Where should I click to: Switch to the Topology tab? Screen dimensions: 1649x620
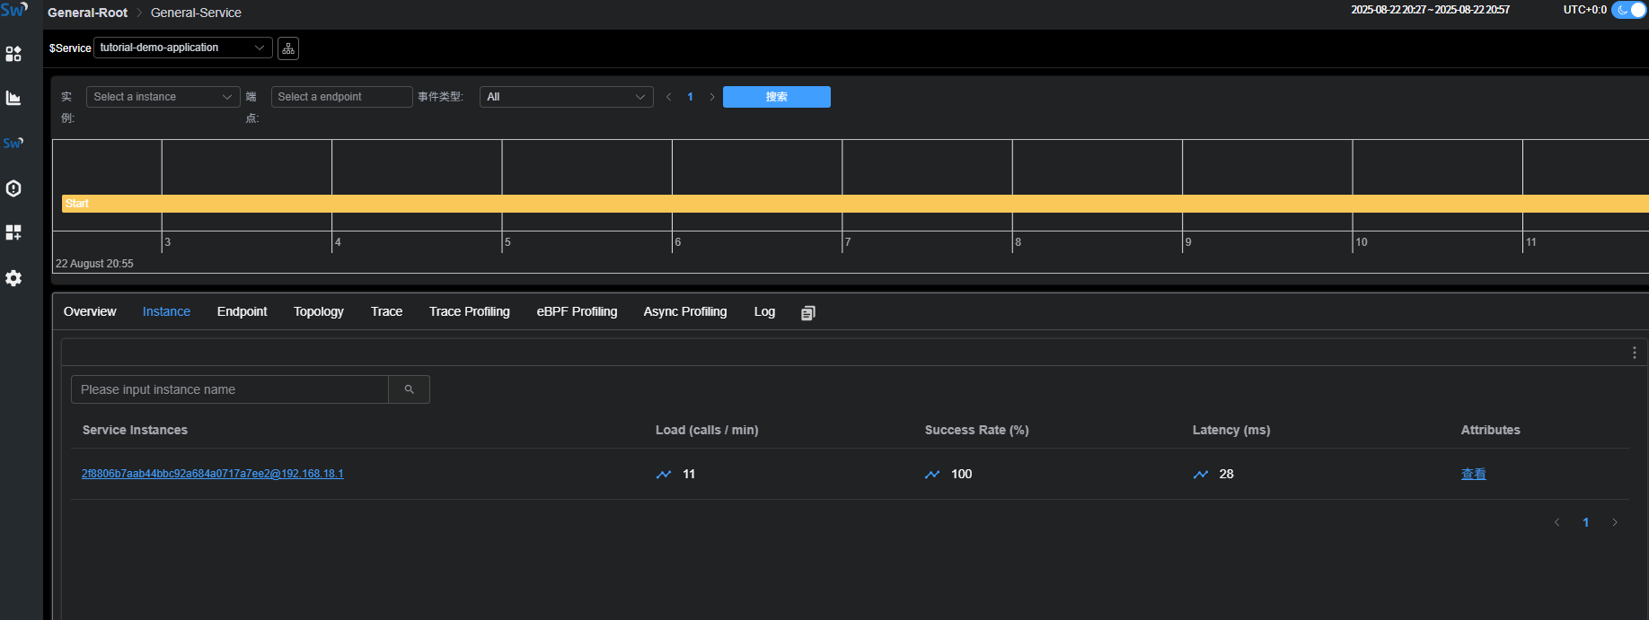(x=319, y=311)
